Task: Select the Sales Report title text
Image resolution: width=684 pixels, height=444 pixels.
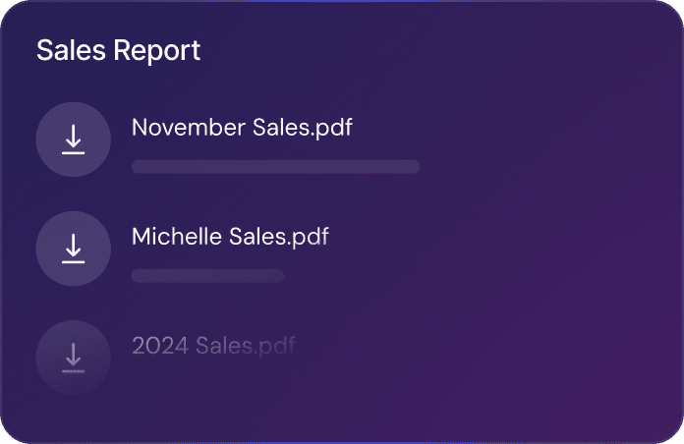Action: pos(118,50)
